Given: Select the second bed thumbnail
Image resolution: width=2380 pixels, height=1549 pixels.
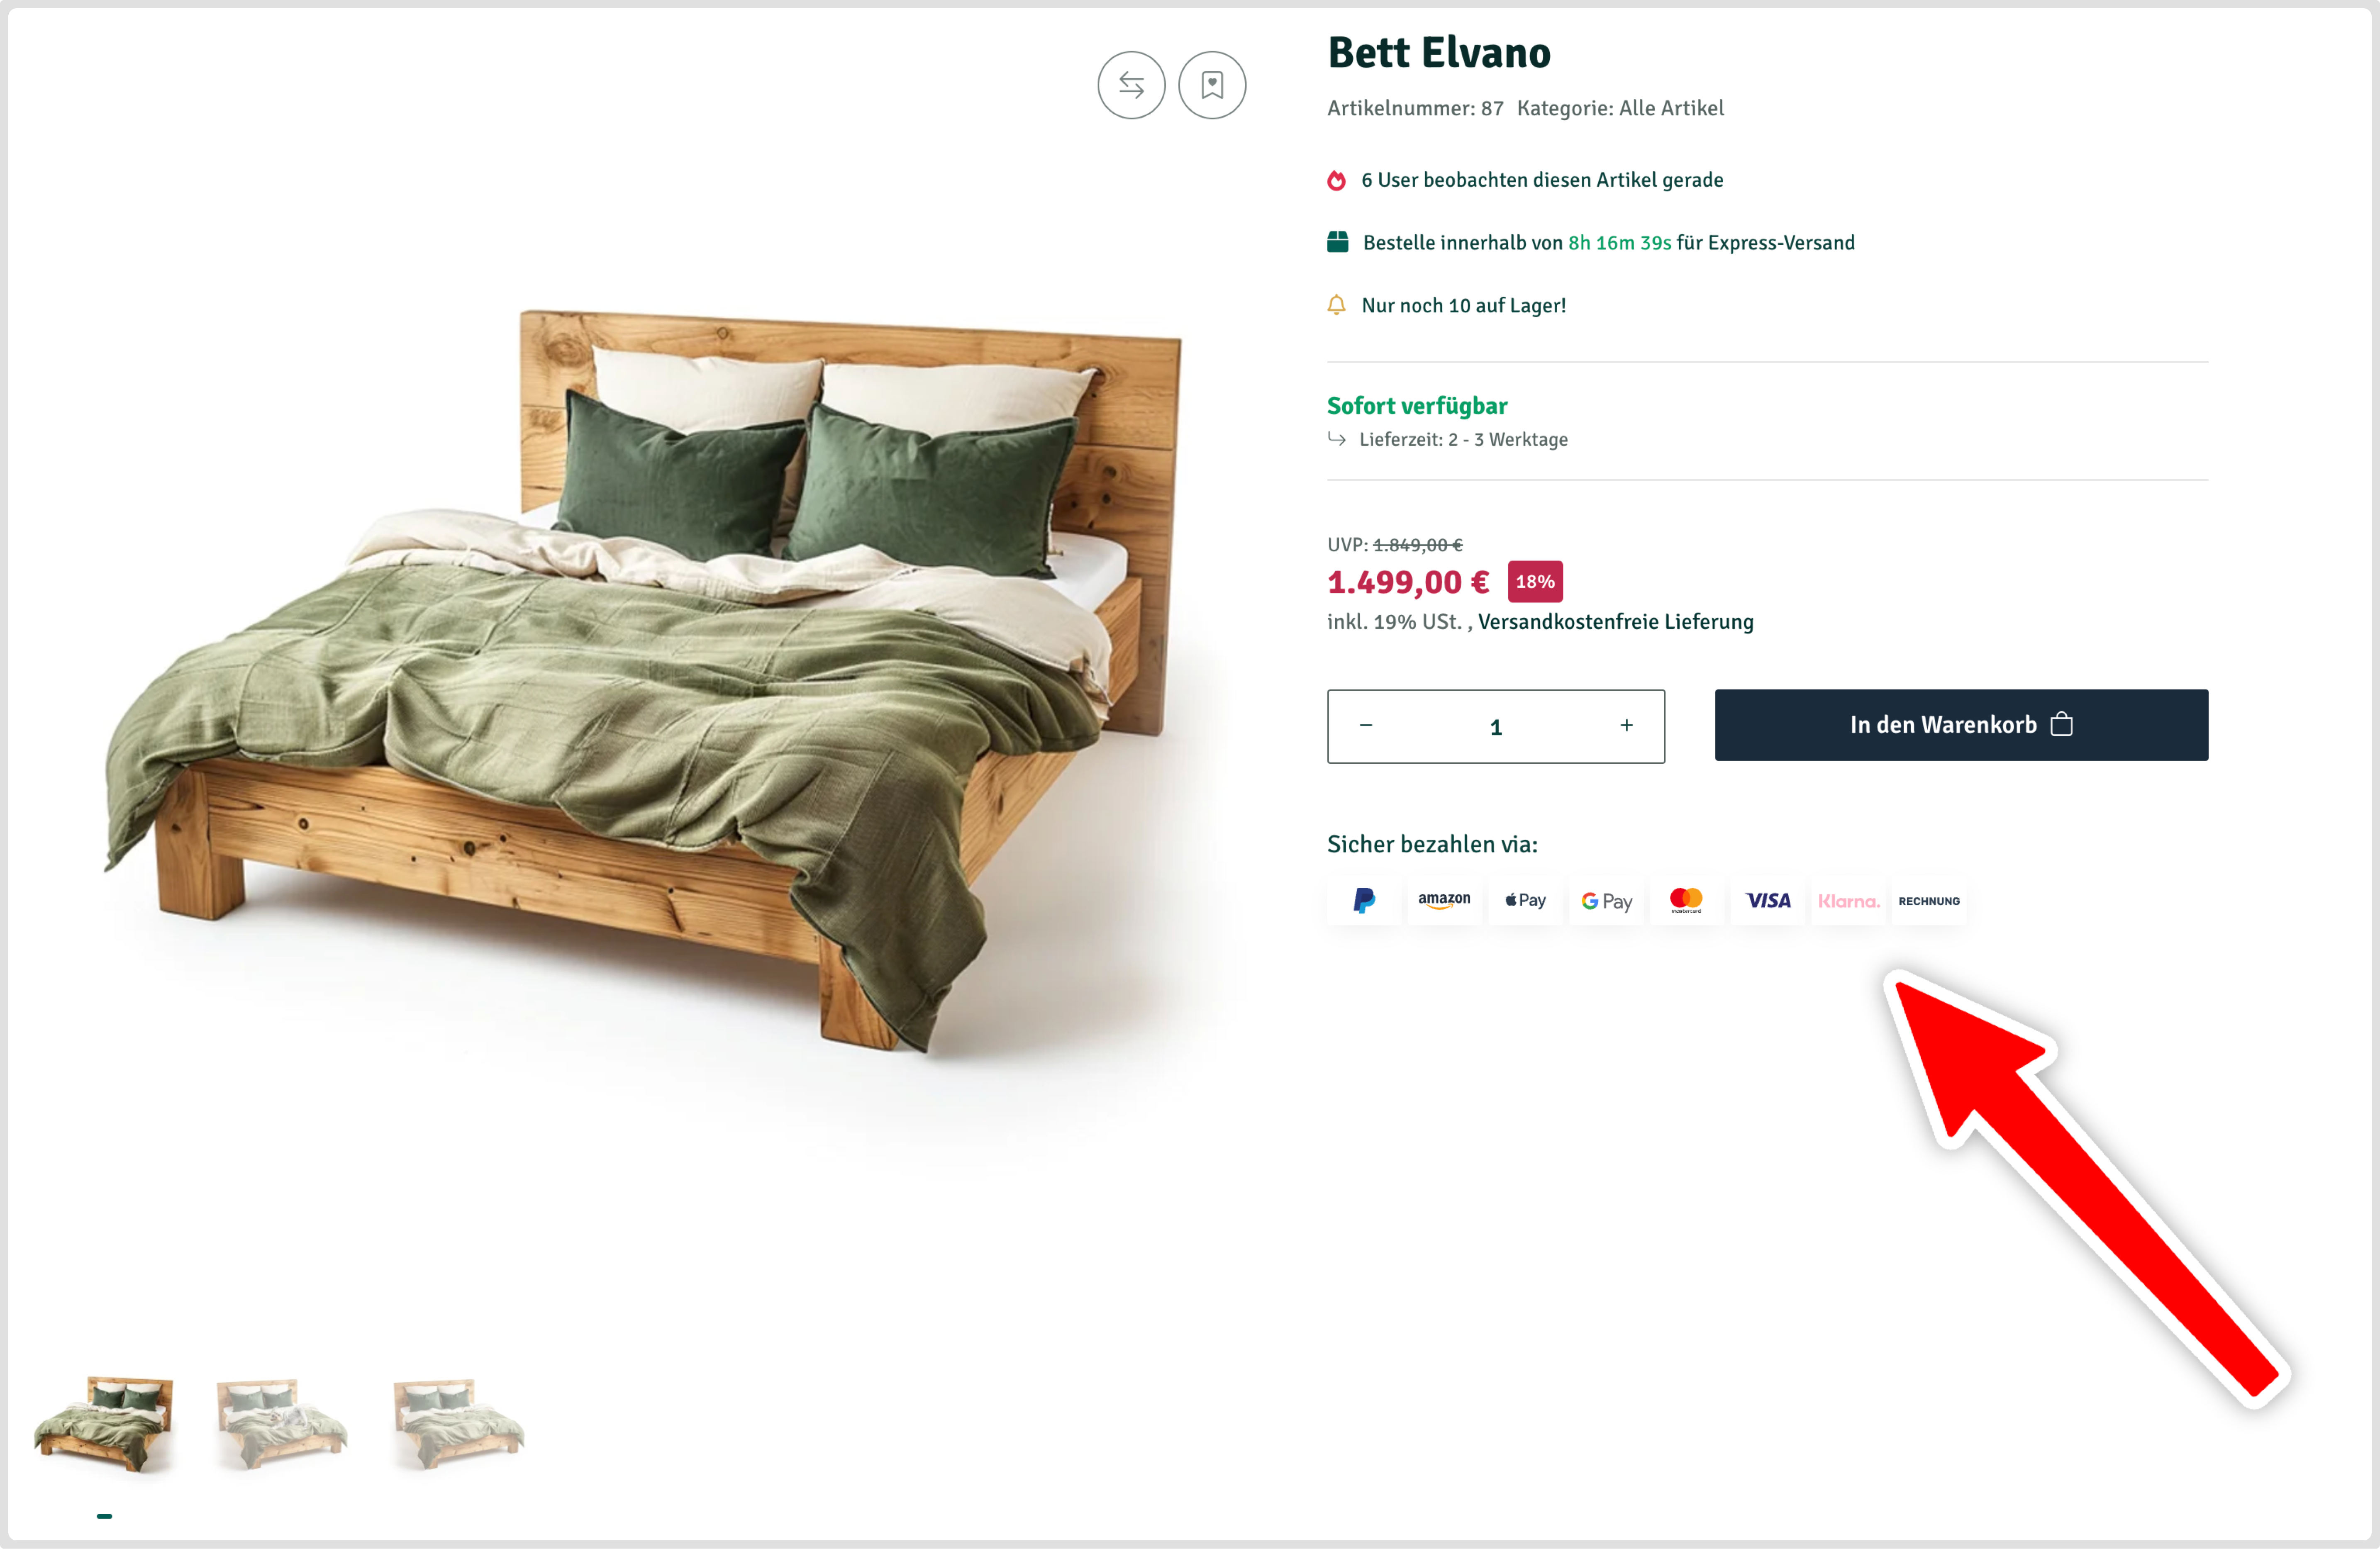Looking at the screenshot, I should (x=281, y=1425).
